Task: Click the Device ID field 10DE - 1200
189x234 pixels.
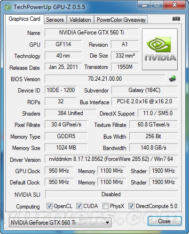Action: pyautogui.click(x=61, y=90)
